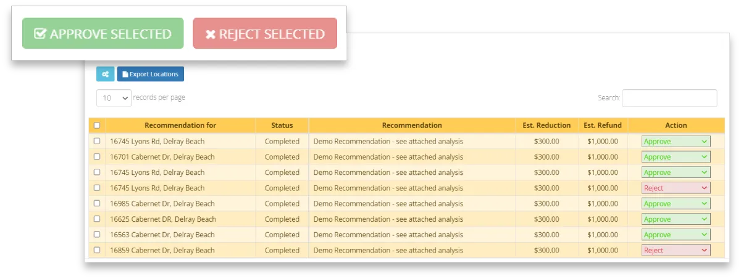Open the Action dropdown for 16701 Cabernet Dr

(x=676, y=157)
